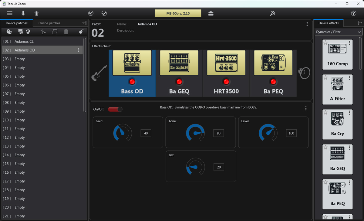The width and height of the screenshot is (364, 221).
Task: Favorite the A-Filter effect star
Action: click(x=325, y=78)
